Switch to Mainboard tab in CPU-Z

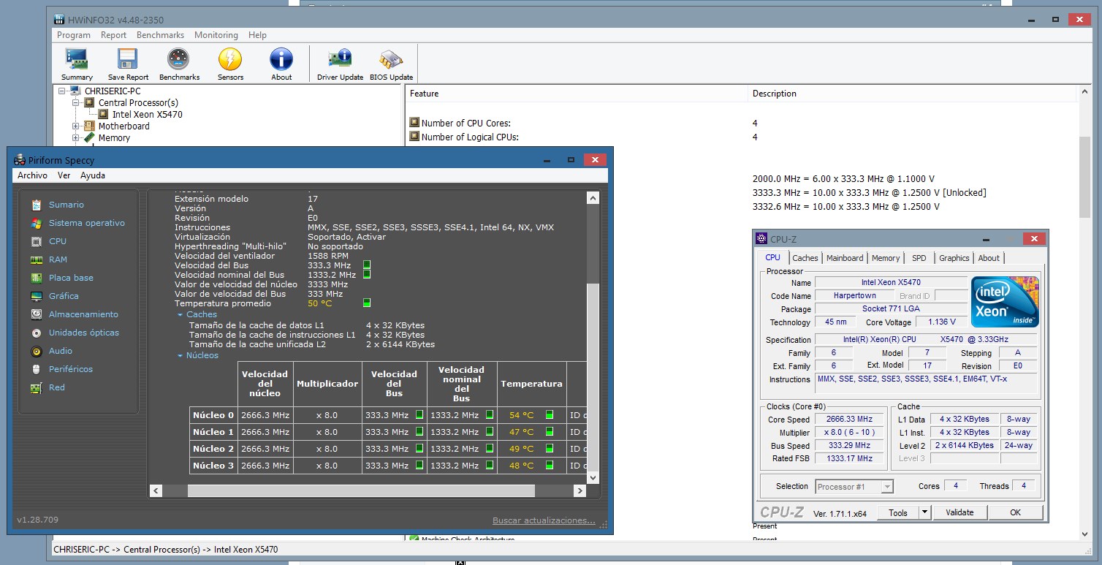(x=845, y=258)
